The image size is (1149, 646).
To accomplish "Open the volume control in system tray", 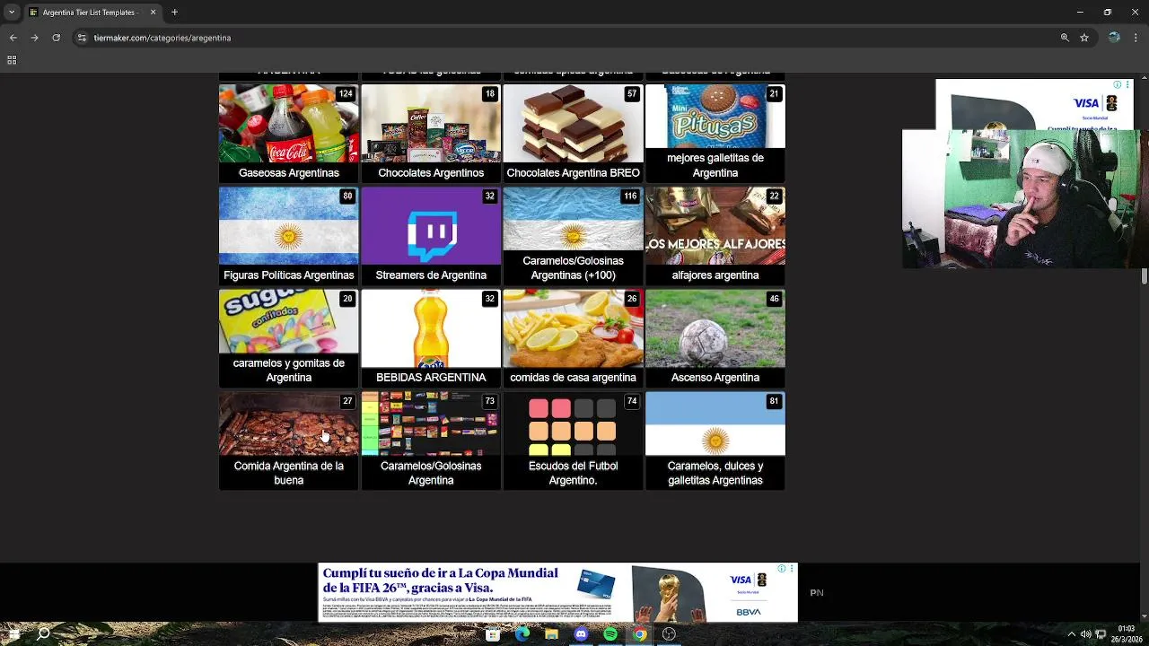I will (1086, 634).
